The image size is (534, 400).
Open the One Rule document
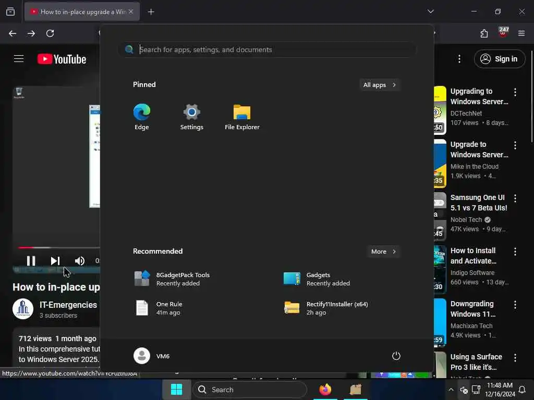159,308
